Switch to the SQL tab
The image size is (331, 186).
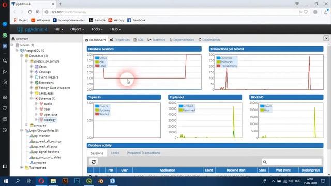139,40
